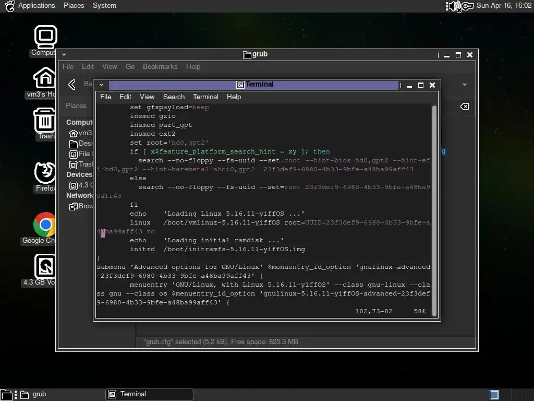The height and width of the screenshot is (401, 534).
Task: Open Terminal's File menu
Action: click(105, 97)
